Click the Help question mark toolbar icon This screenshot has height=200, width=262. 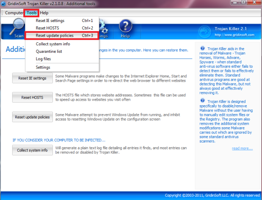click(125, 26)
